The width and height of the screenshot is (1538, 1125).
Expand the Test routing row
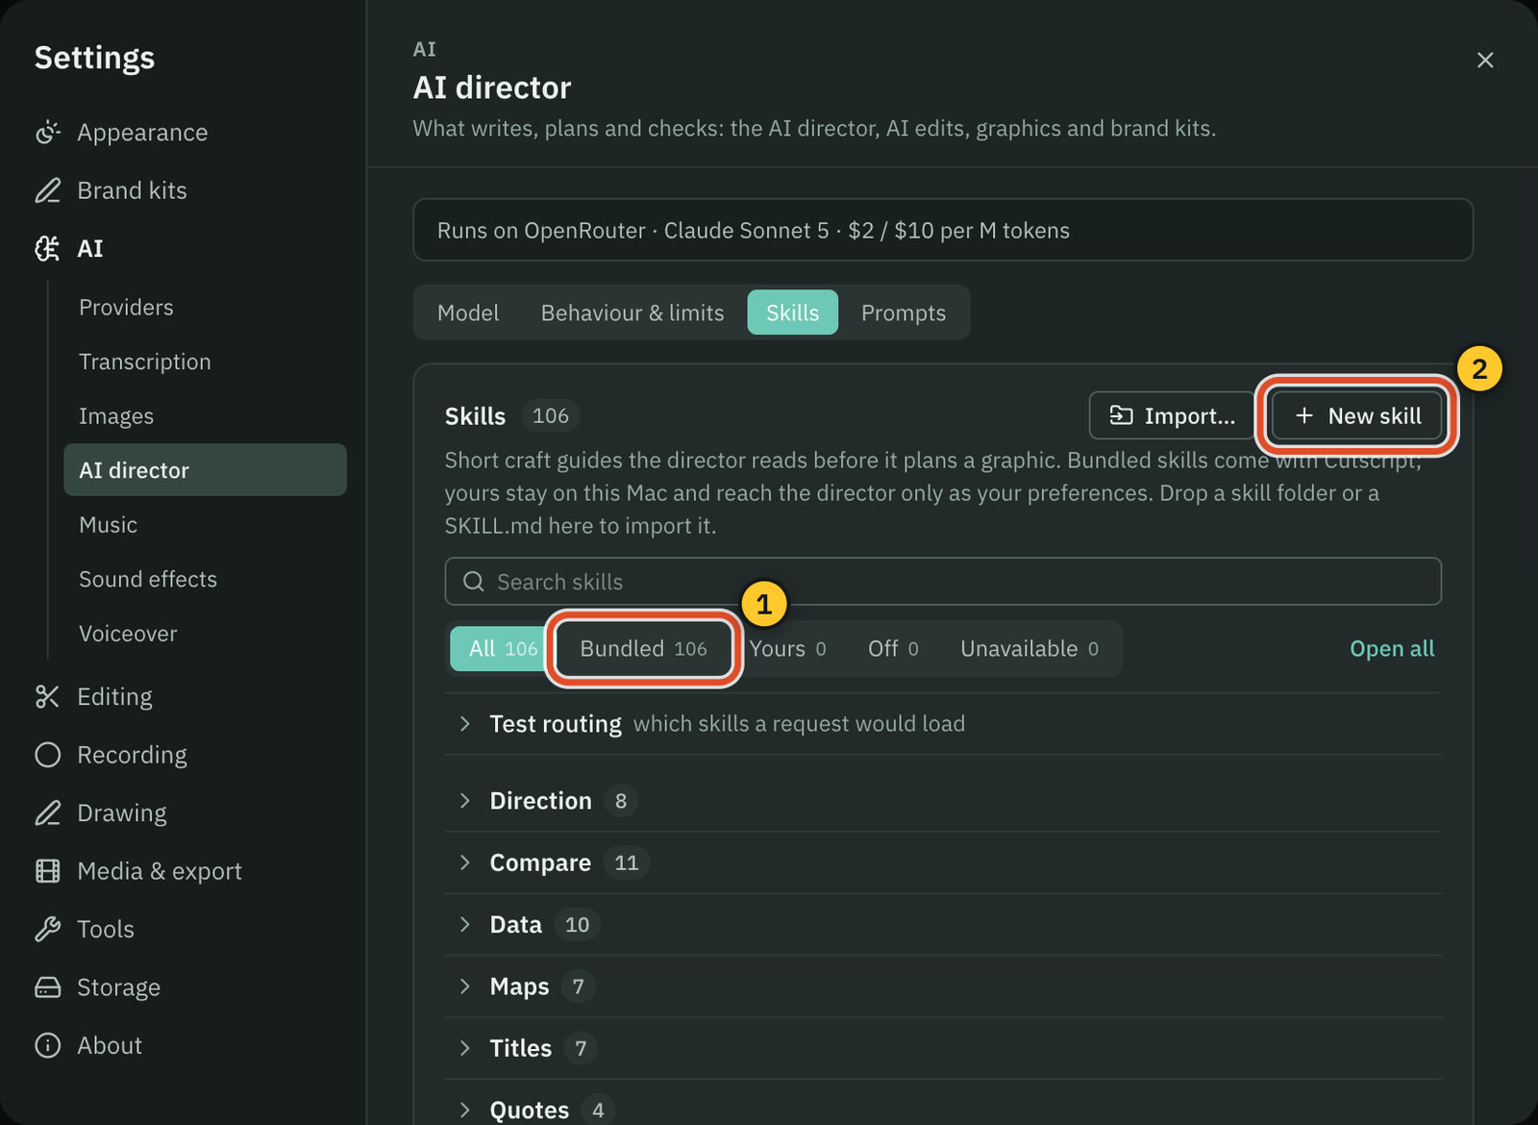[943, 724]
